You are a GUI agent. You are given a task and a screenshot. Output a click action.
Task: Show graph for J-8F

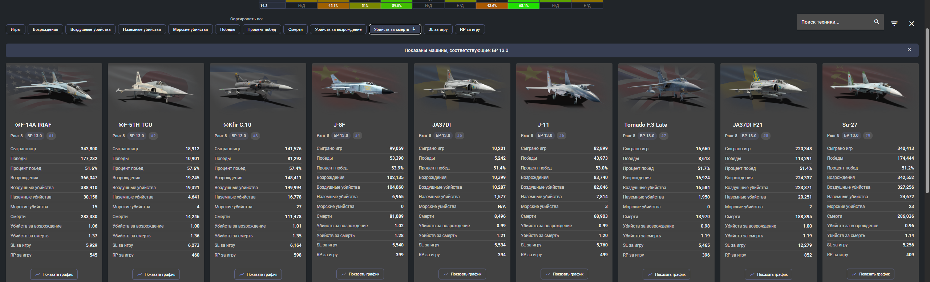coord(360,274)
